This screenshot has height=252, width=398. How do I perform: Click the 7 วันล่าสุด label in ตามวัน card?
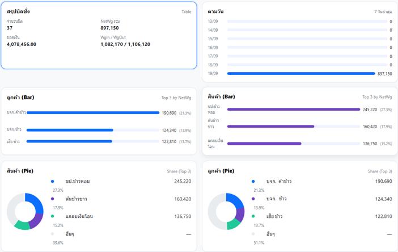click(383, 12)
